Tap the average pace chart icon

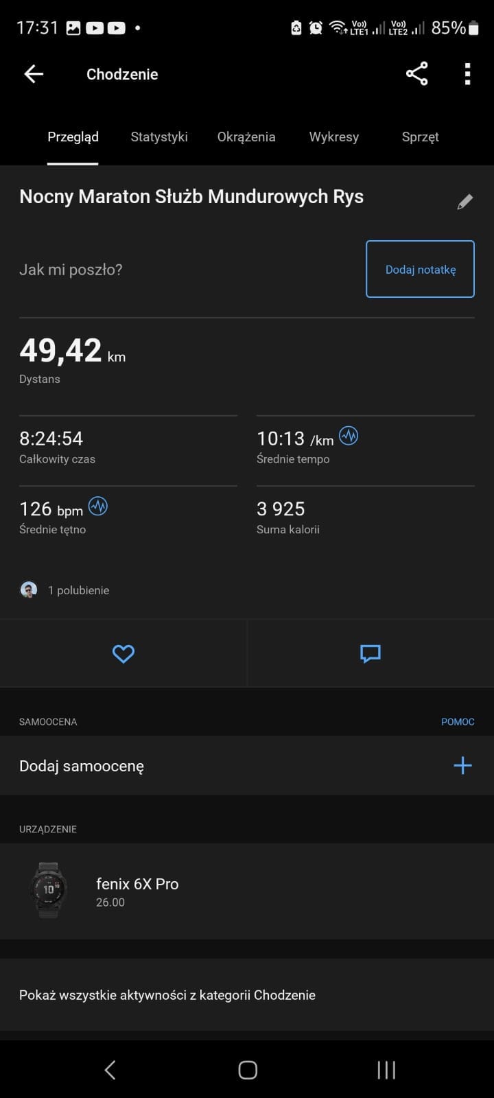349,436
